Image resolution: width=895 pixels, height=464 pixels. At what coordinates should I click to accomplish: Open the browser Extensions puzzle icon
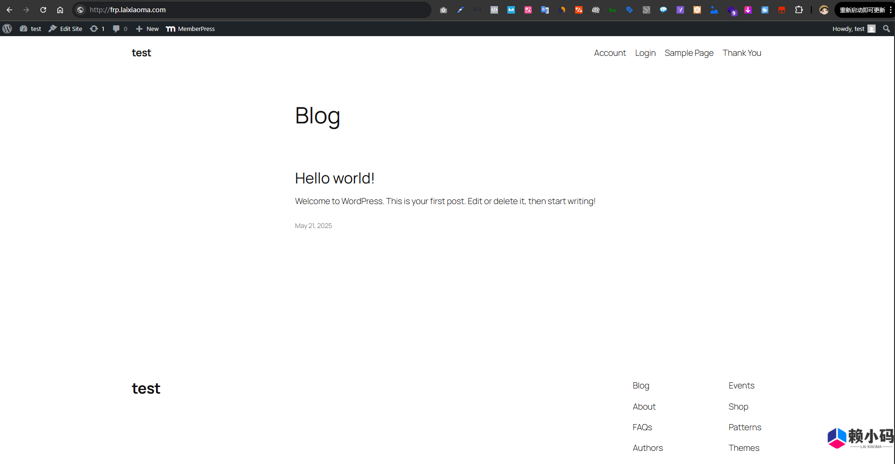coord(799,10)
